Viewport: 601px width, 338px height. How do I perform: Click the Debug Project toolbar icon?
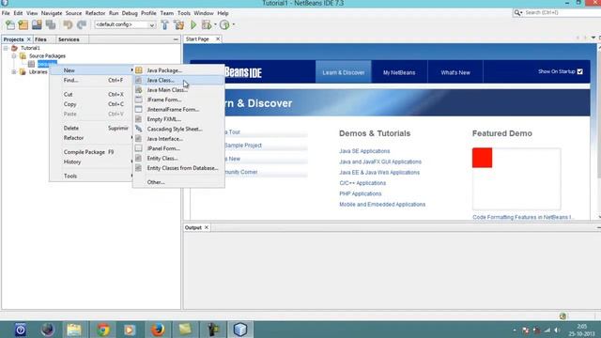[x=207, y=25]
